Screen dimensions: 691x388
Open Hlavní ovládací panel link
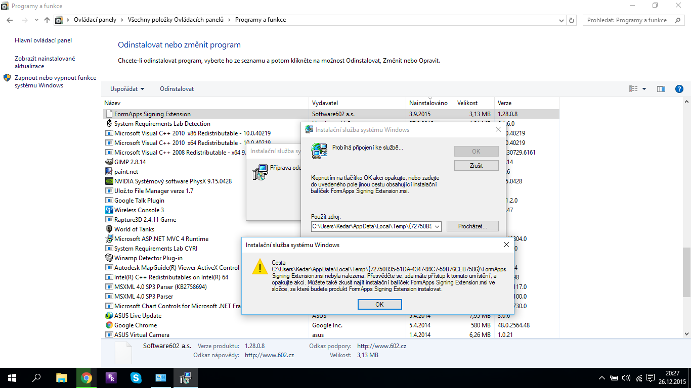[x=44, y=40]
